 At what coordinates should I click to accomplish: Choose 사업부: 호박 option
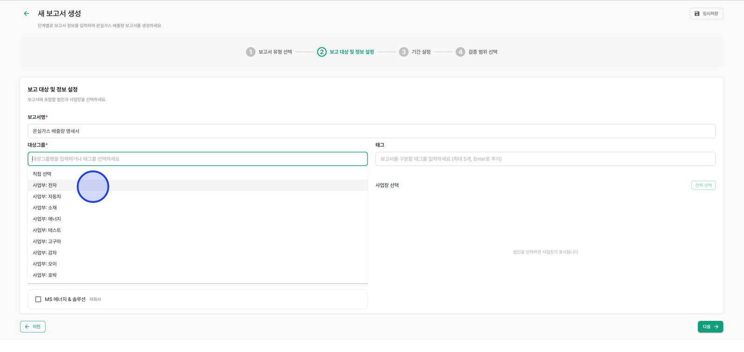(x=198, y=275)
